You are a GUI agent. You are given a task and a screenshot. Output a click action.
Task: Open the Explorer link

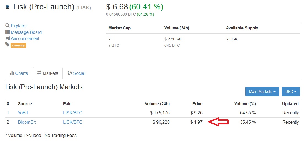point(19,26)
